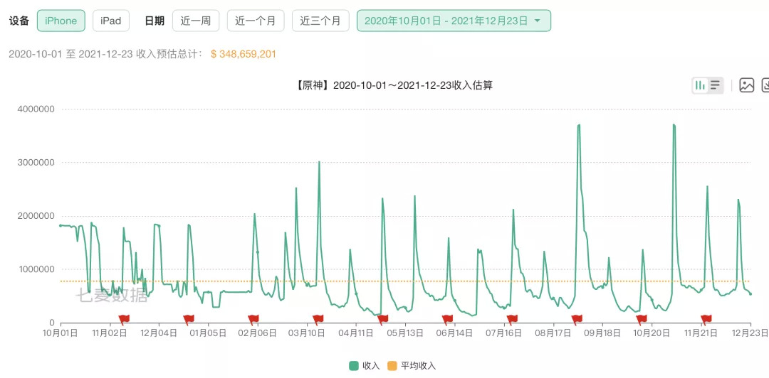Click red flag at 06月14日
This screenshot has width=769, height=378.
[x=447, y=319]
